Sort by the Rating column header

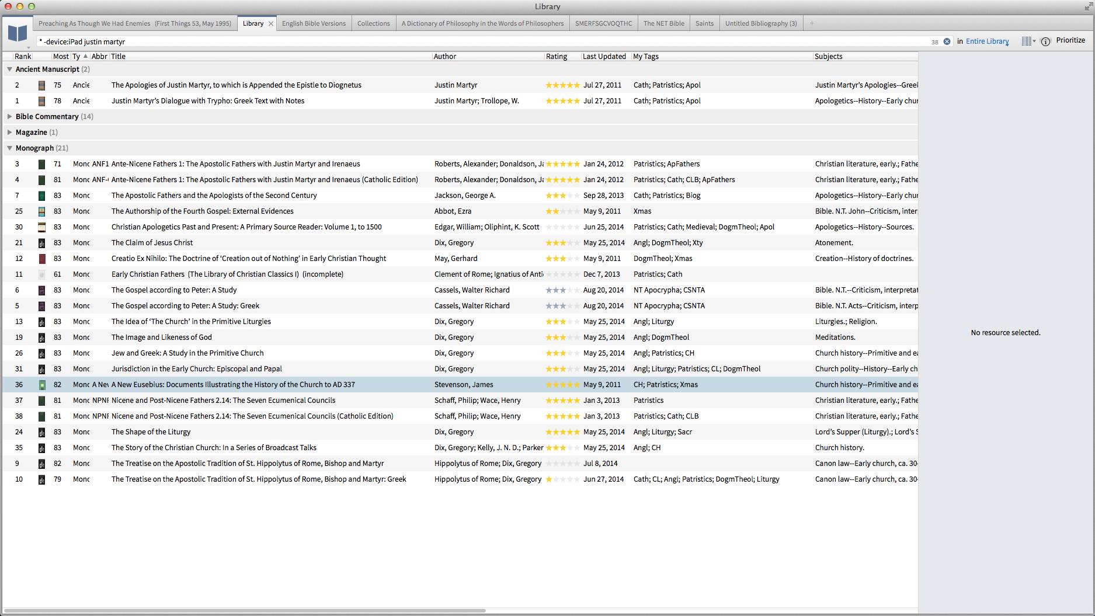557,56
